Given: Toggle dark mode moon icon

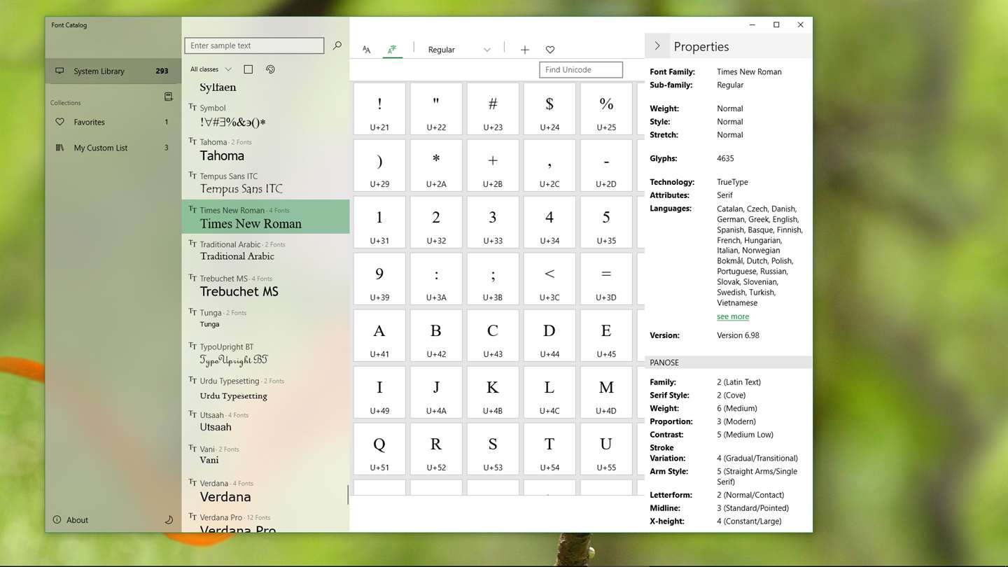Looking at the screenshot, I should tap(169, 520).
